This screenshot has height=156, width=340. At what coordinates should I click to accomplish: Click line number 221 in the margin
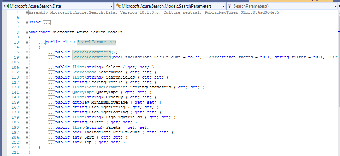[15, 152]
